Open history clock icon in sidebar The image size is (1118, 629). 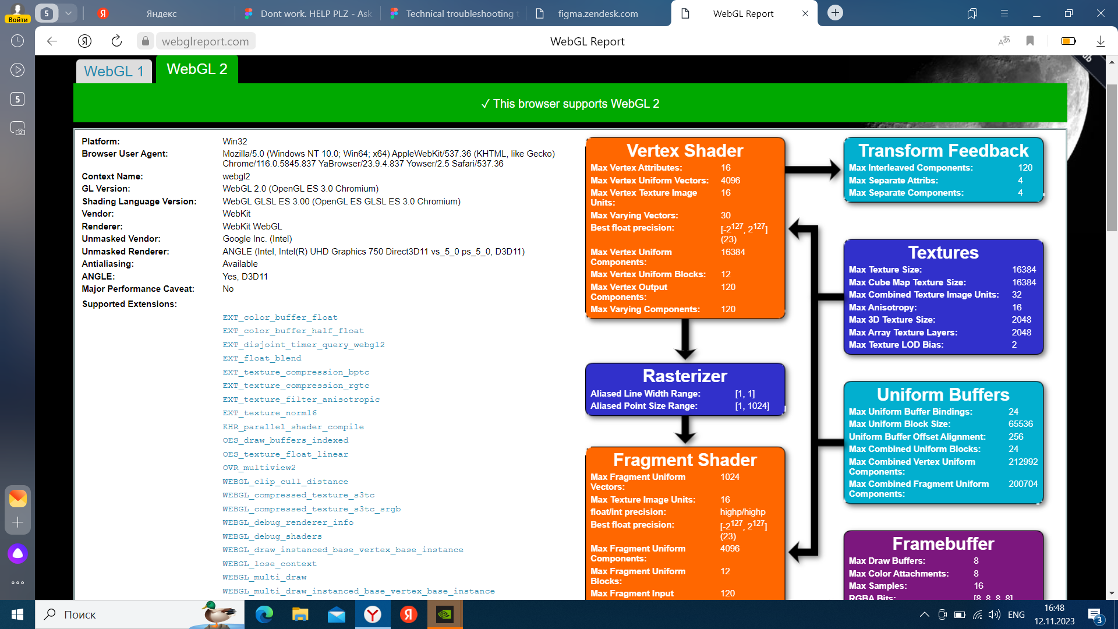coord(17,41)
